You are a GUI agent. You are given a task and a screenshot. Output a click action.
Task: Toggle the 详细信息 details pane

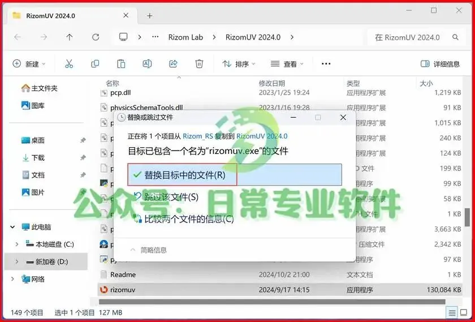(440, 64)
